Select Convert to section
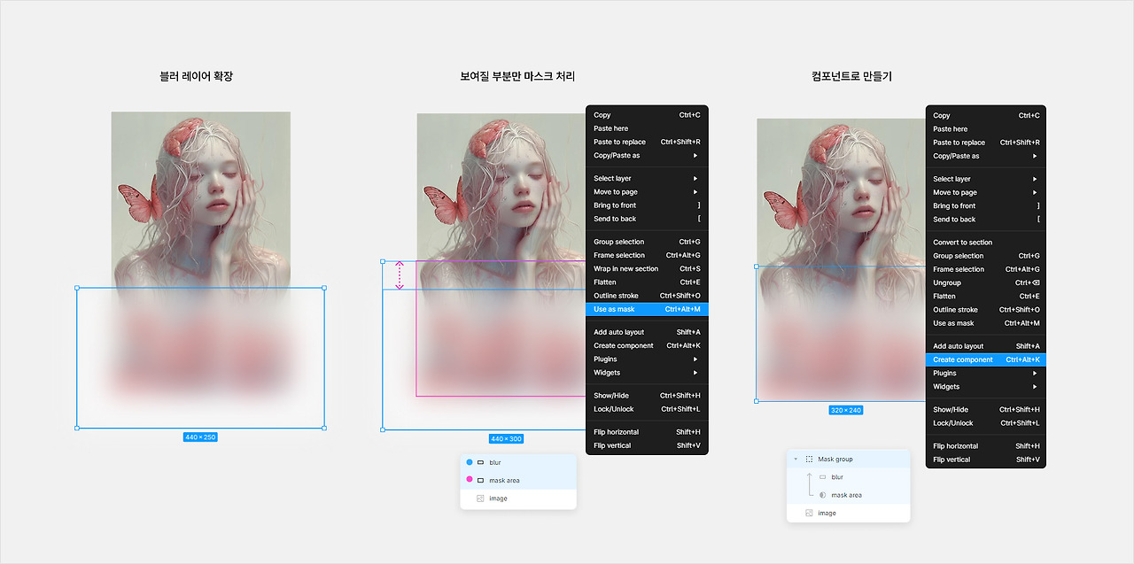Viewport: 1134px width, 564px height. pyautogui.click(x=986, y=243)
